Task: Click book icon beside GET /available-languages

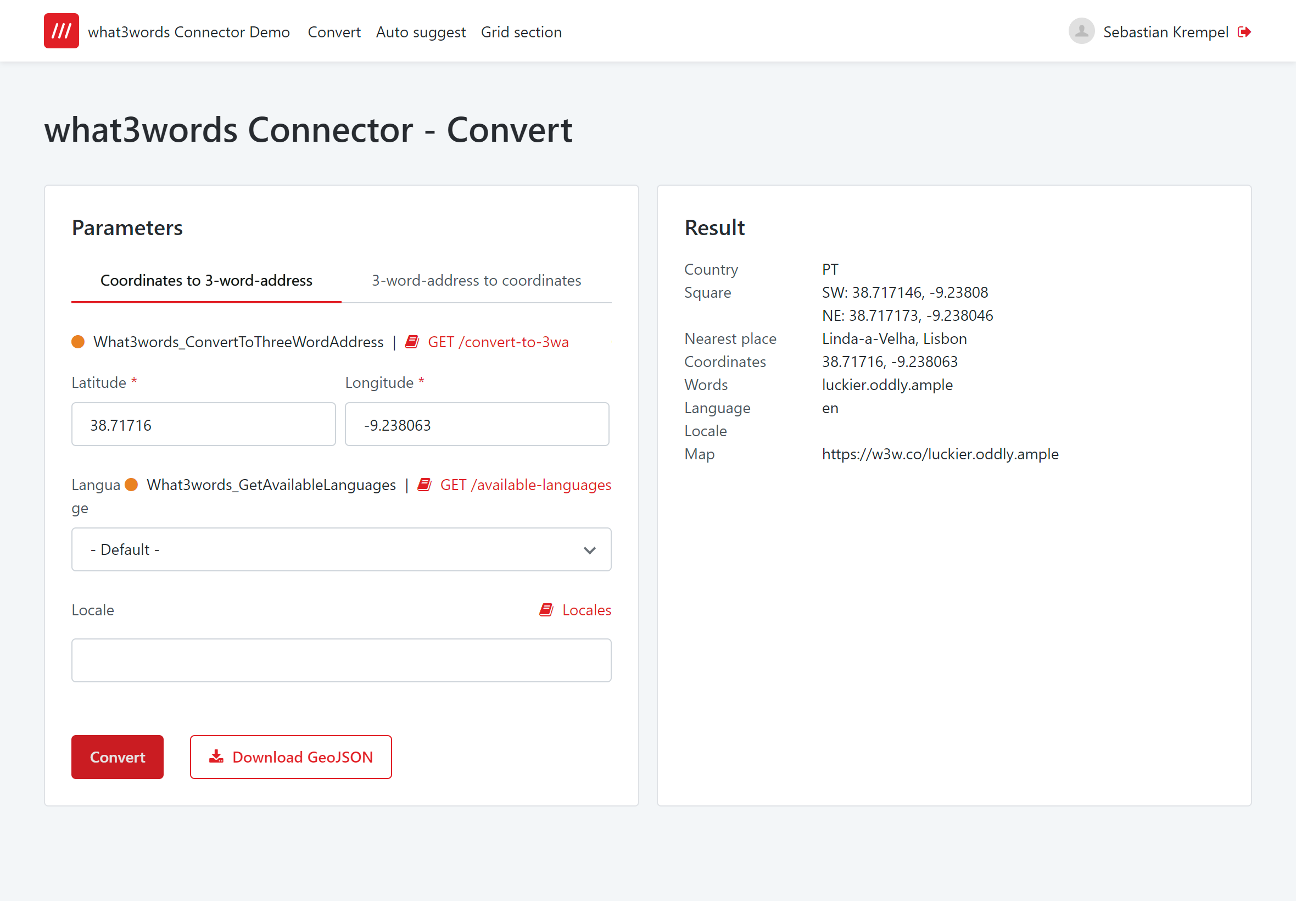Action: coord(424,485)
